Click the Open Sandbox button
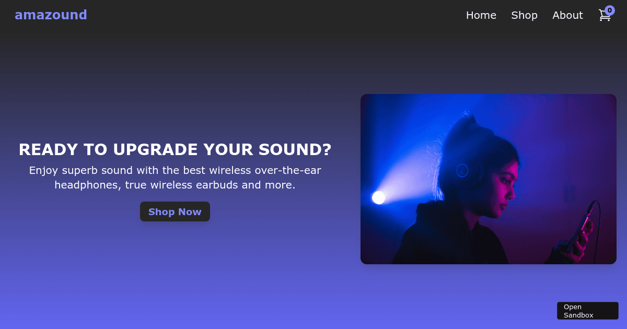This screenshot has height=329, width=627. [x=588, y=311]
